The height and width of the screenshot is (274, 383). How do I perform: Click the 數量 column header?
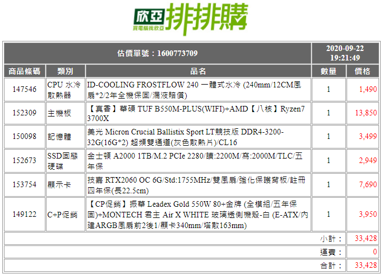pyautogui.click(x=329, y=71)
